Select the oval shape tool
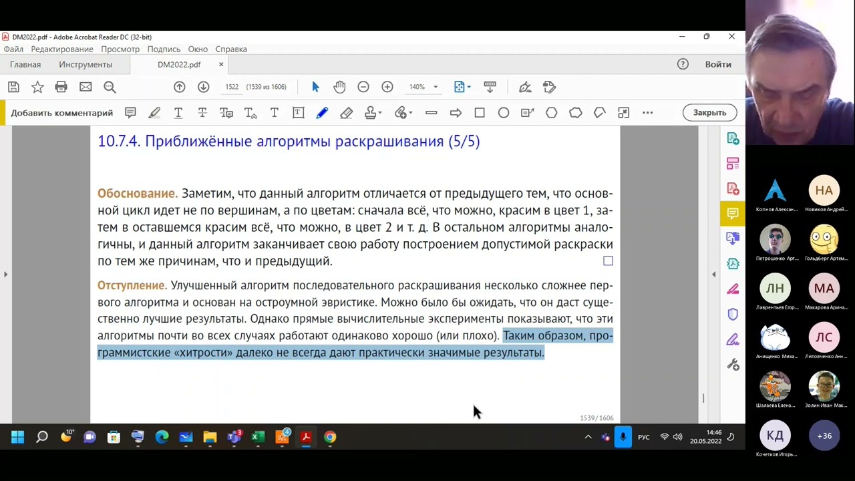 [x=504, y=113]
